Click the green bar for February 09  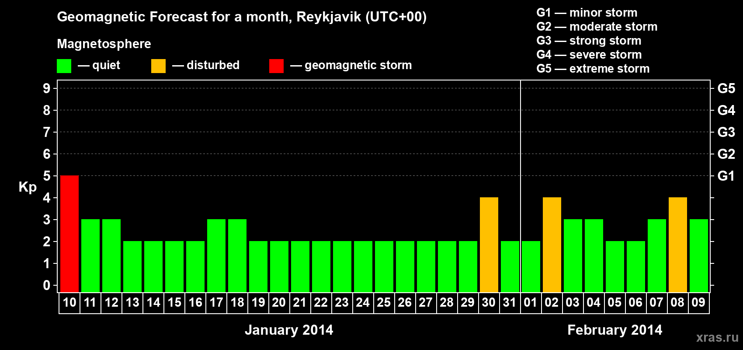[699, 255]
